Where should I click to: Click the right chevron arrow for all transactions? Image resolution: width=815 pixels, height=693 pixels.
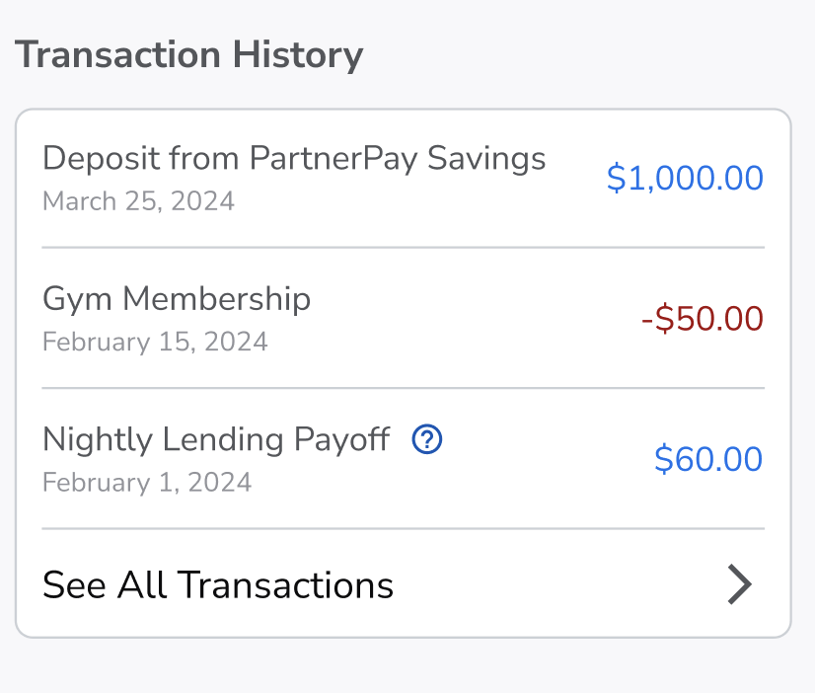click(x=739, y=584)
